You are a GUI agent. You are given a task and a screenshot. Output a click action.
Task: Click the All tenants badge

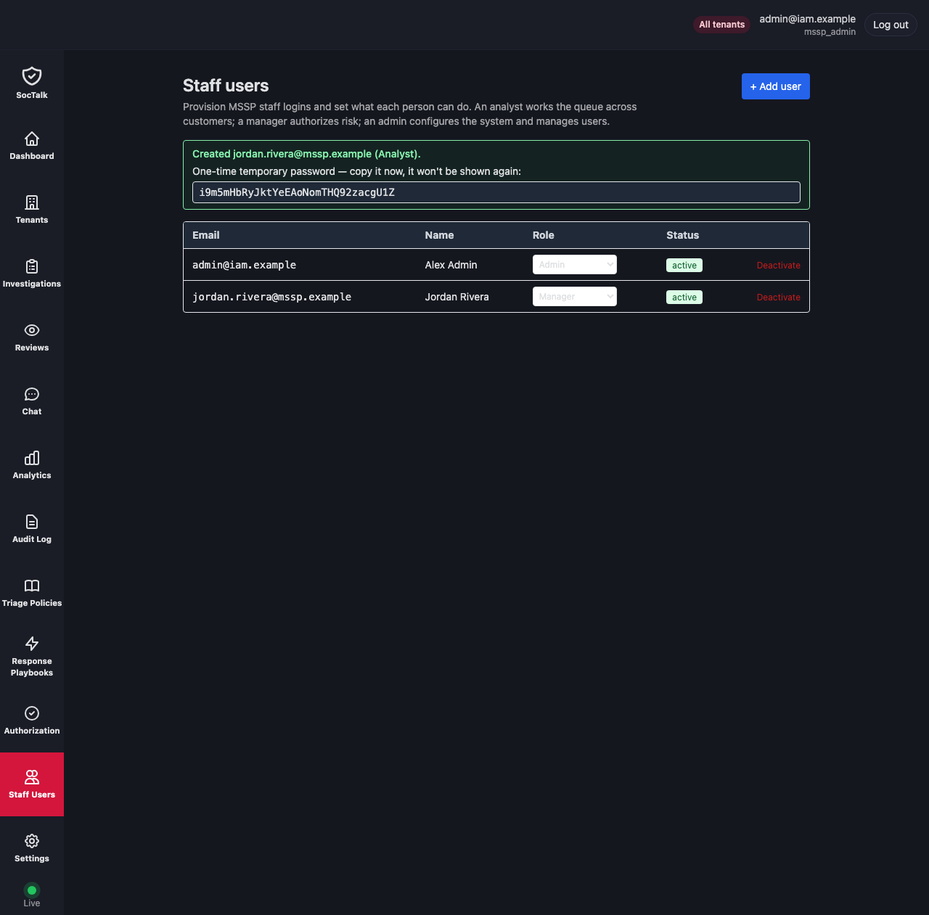pos(721,25)
